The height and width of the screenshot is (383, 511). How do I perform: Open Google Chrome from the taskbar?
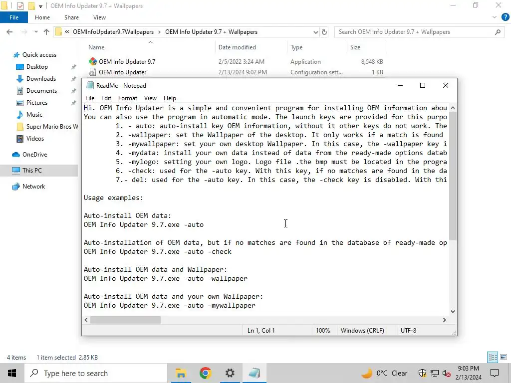pyautogui.click(x=205, y=373)
